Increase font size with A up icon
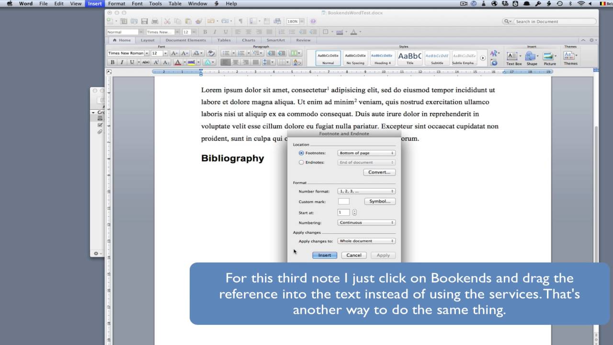 174,53
